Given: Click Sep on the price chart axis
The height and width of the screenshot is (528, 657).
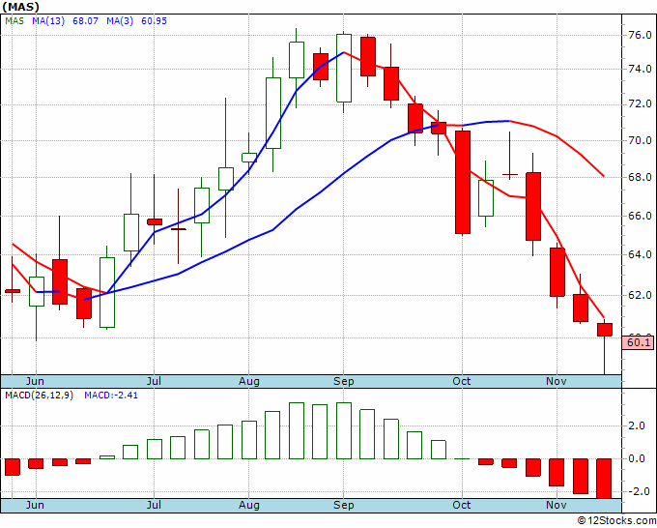Looking at the screenshot, I should [344, 381].
